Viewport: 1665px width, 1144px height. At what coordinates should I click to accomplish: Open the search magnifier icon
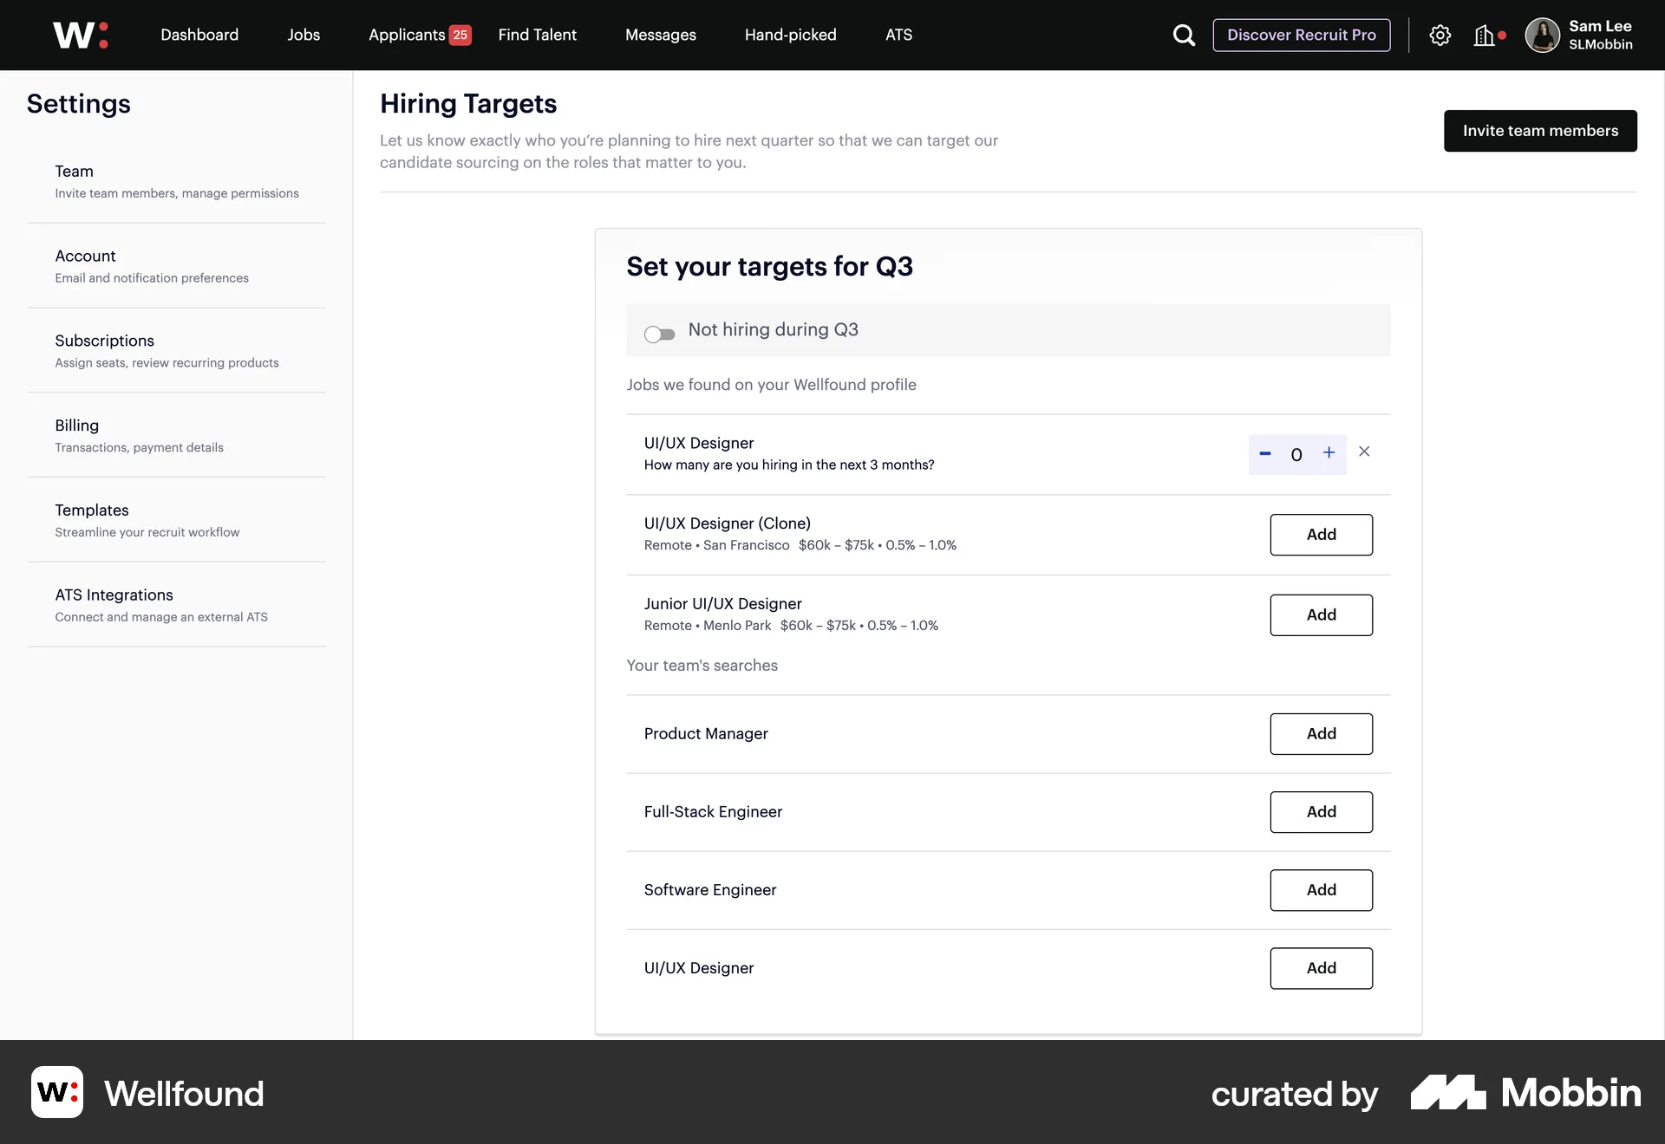[1183, 36]
